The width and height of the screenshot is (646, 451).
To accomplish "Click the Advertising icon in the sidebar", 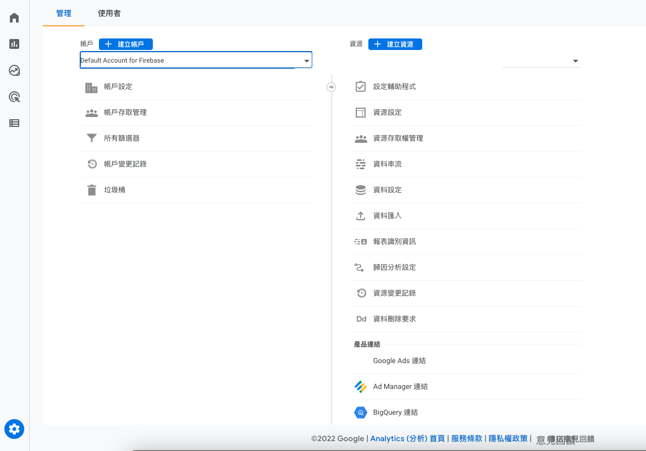I will tap(14, 97).
